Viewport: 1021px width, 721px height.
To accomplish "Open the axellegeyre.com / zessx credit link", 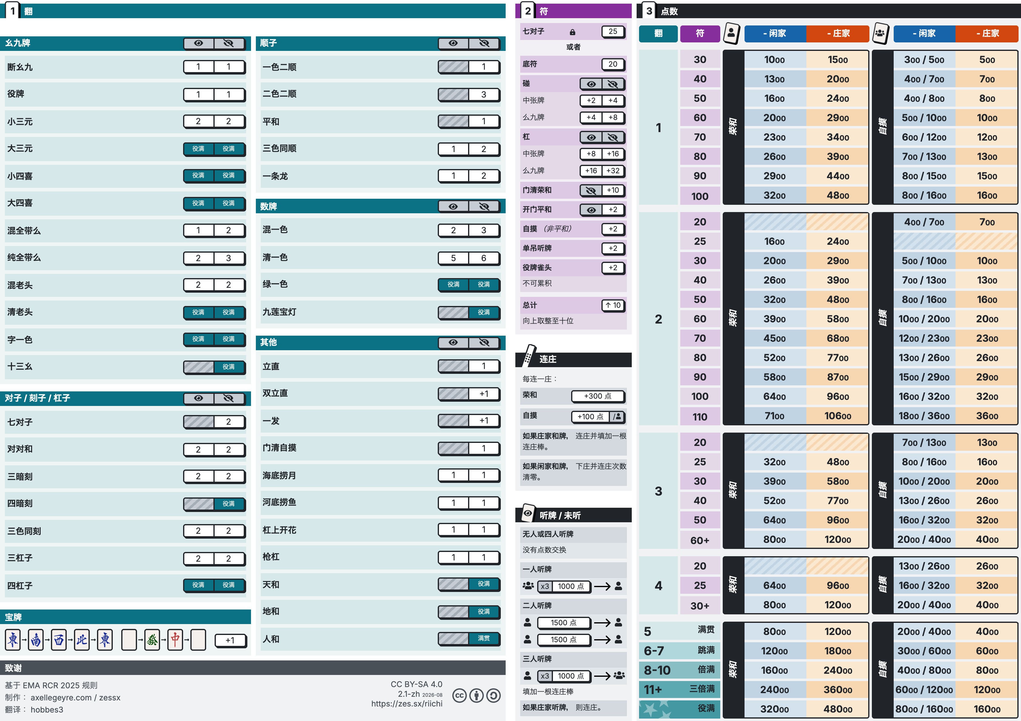I will pyautogui.click(x=75, y=697).
